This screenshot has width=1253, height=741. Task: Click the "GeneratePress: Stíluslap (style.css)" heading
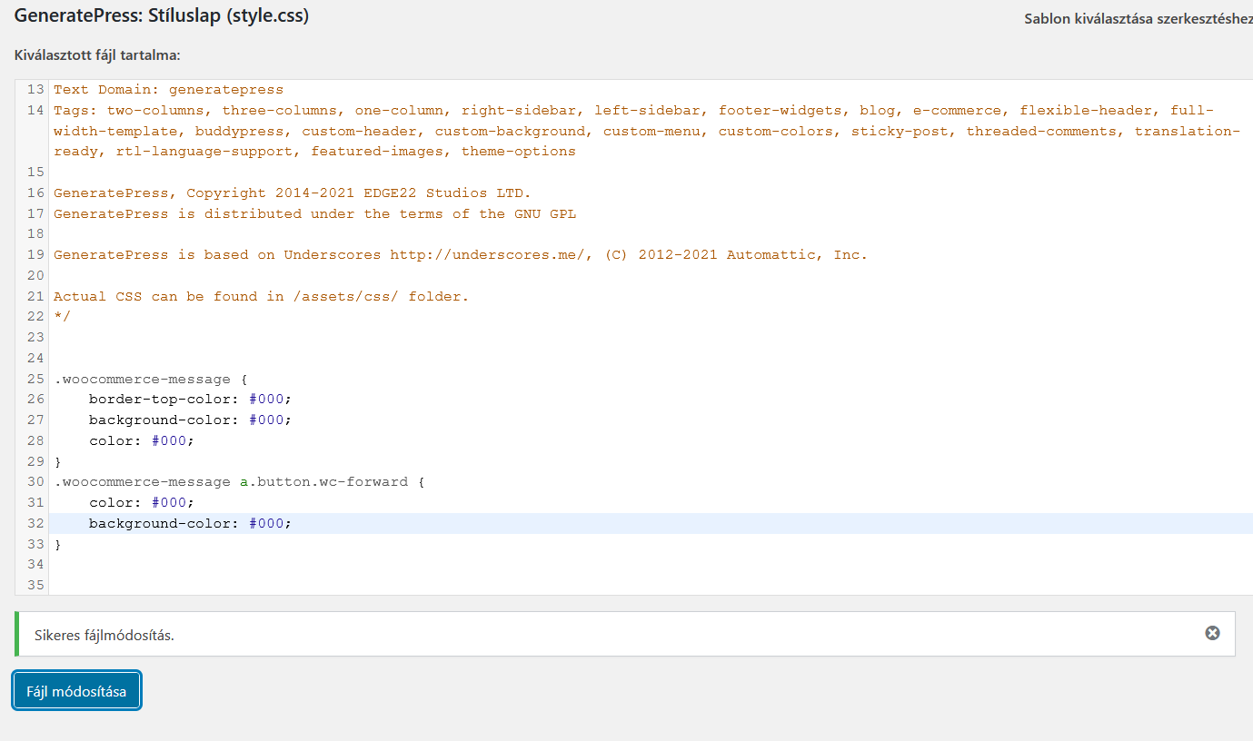[162, 15]
